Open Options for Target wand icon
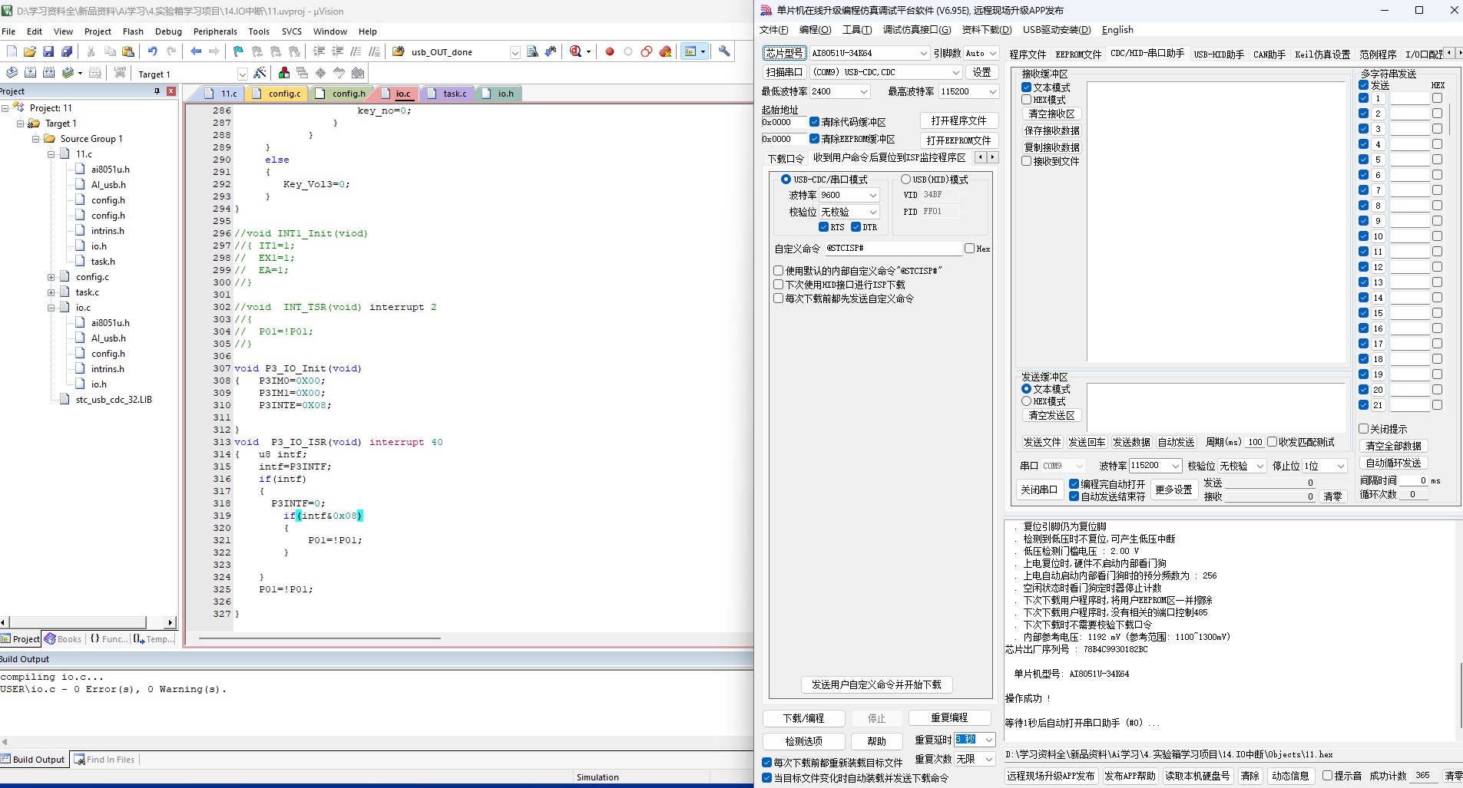This screenshot has width=1463, height=788. pos(260,73)
